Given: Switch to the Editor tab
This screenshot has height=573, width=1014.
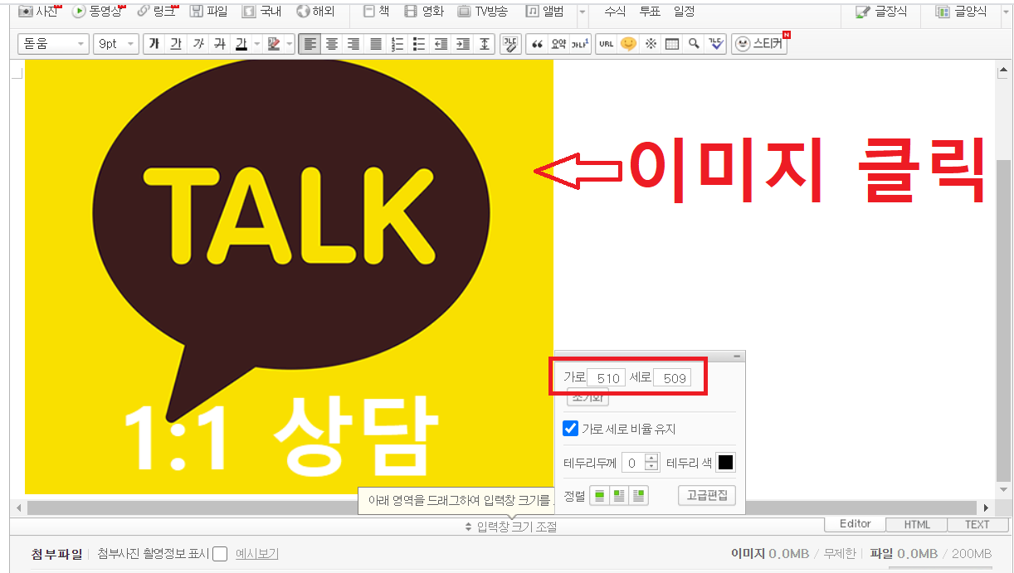Looking at the screenshot, I should tap(856, 524).
